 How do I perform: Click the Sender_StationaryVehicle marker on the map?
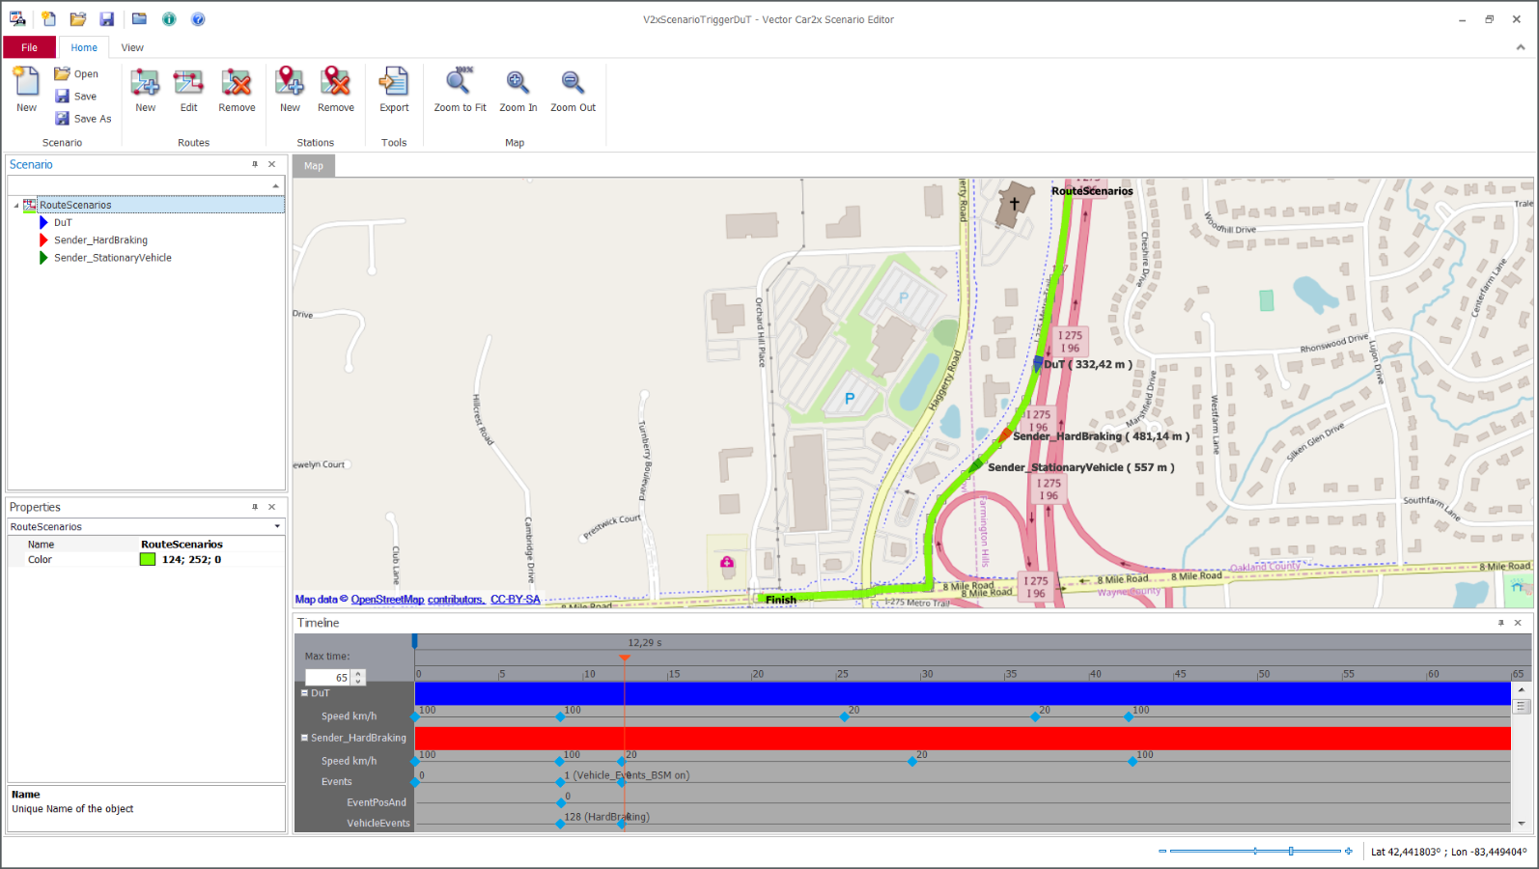[976, 464]
